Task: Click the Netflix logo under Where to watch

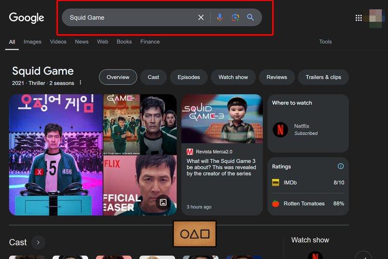Action: pyautogui.click(x=280, y=129)
